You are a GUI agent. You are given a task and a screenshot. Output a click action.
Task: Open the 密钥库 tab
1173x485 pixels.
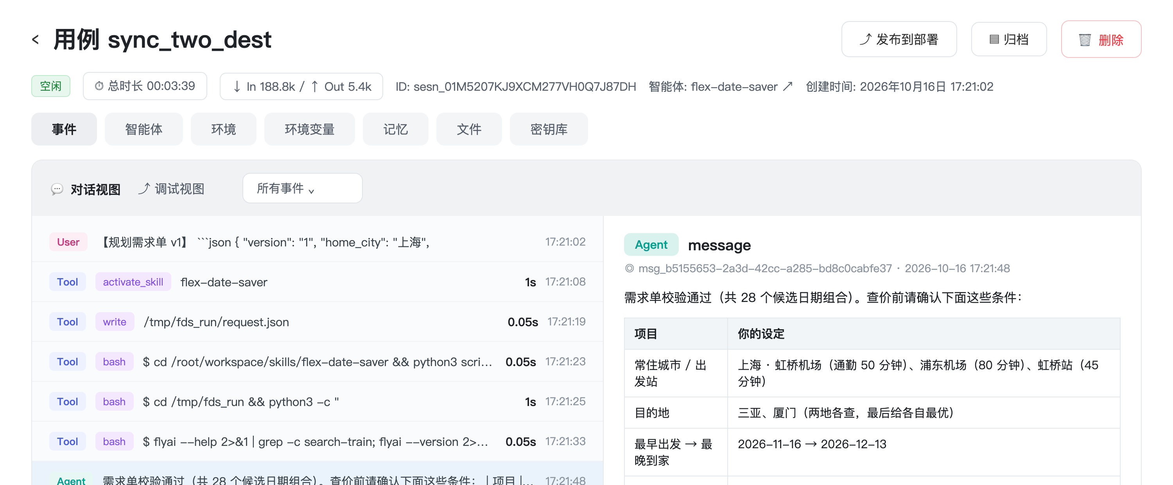[549, 129]
